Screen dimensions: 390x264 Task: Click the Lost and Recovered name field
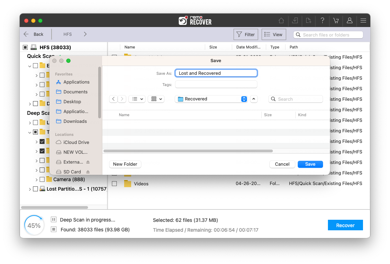pos(216,73)
